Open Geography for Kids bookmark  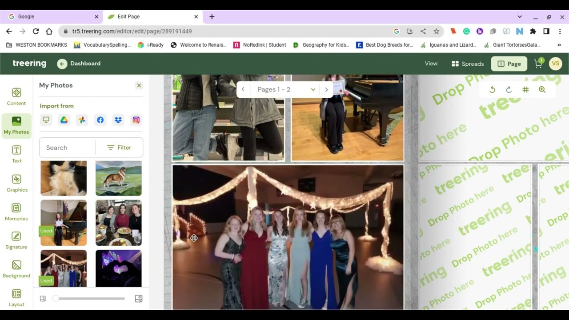click(x=321, y=45)
